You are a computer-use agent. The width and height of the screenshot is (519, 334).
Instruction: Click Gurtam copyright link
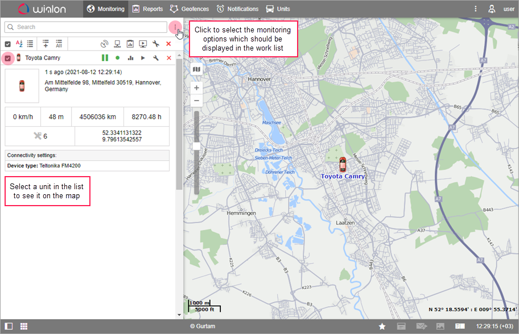[203, 327]
